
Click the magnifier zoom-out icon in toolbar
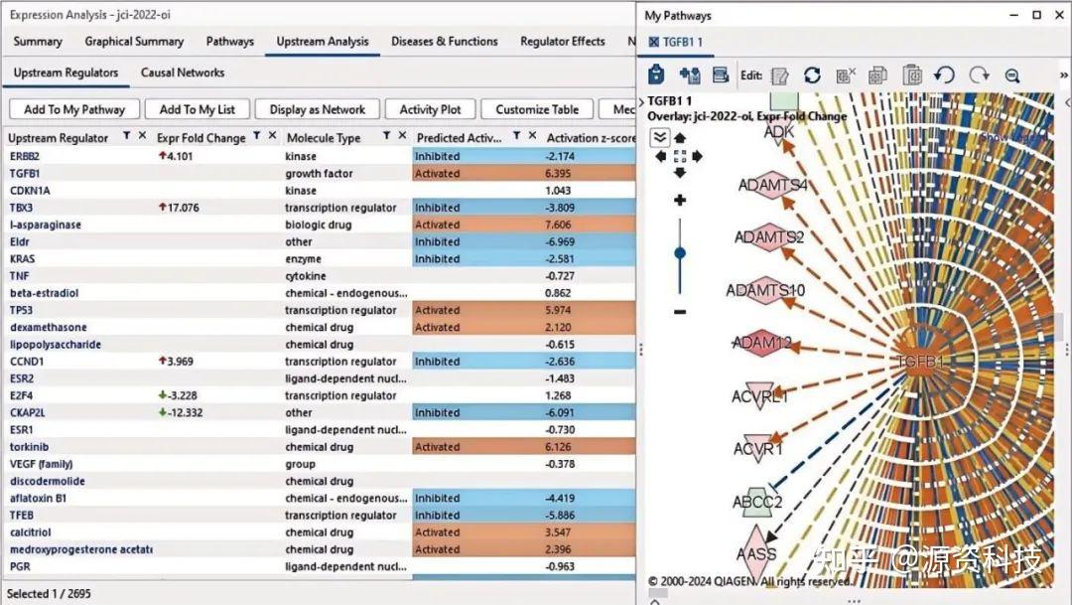point(1012,76)
